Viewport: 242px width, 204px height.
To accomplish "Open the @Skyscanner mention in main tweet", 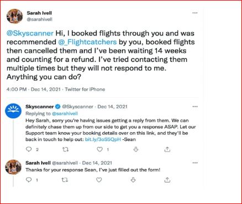I will click(30, 33).
